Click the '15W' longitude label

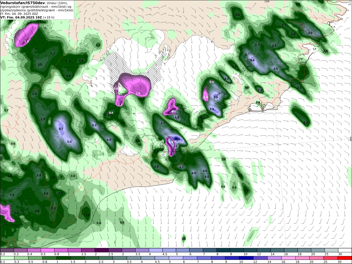pos(266,1)
